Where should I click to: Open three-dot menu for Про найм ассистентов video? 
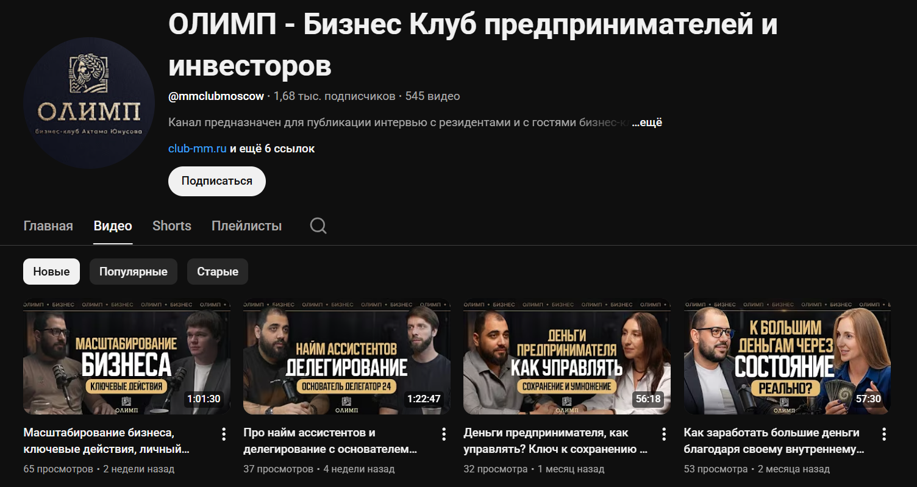click(x=444, y=434)
